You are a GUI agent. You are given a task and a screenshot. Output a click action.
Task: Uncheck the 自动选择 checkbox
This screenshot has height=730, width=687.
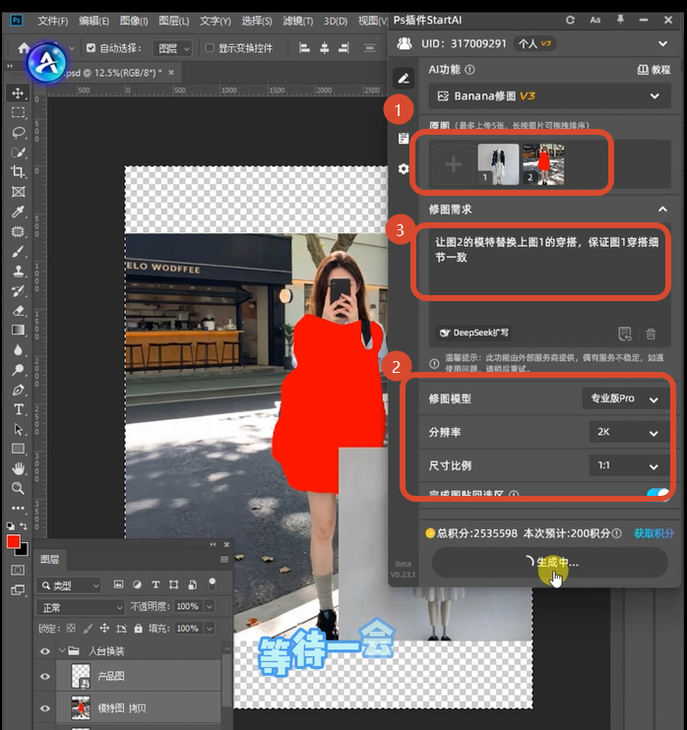point(92,48)
